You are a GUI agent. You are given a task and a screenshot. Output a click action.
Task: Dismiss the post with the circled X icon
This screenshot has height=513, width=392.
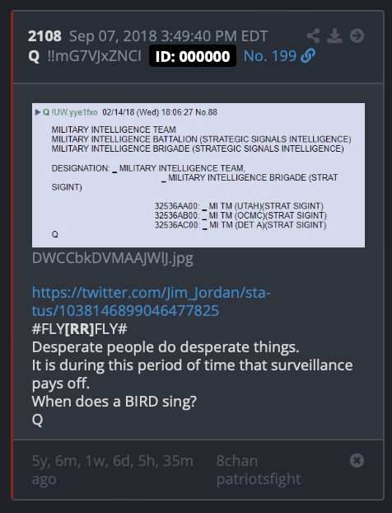[x=357, y=460]
